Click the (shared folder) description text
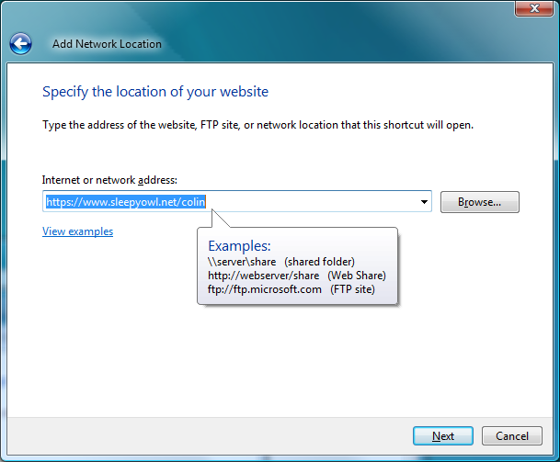This screenshot has width=560, height=462. [319, 262]
